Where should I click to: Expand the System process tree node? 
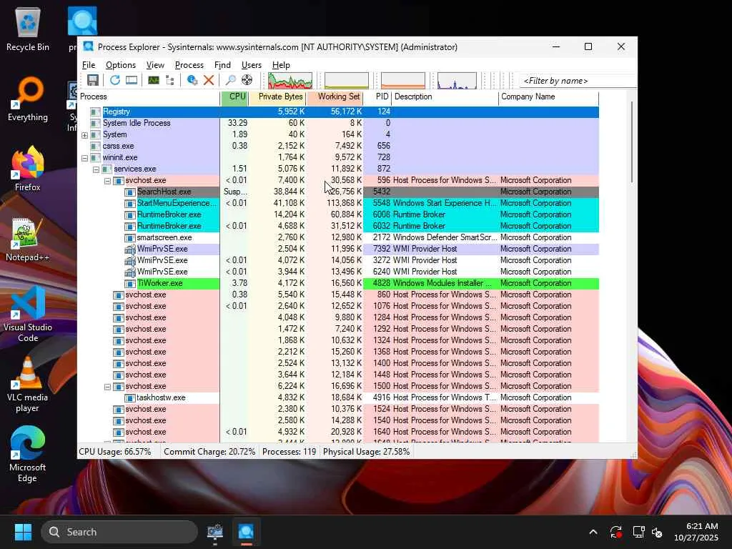point(84,135)
